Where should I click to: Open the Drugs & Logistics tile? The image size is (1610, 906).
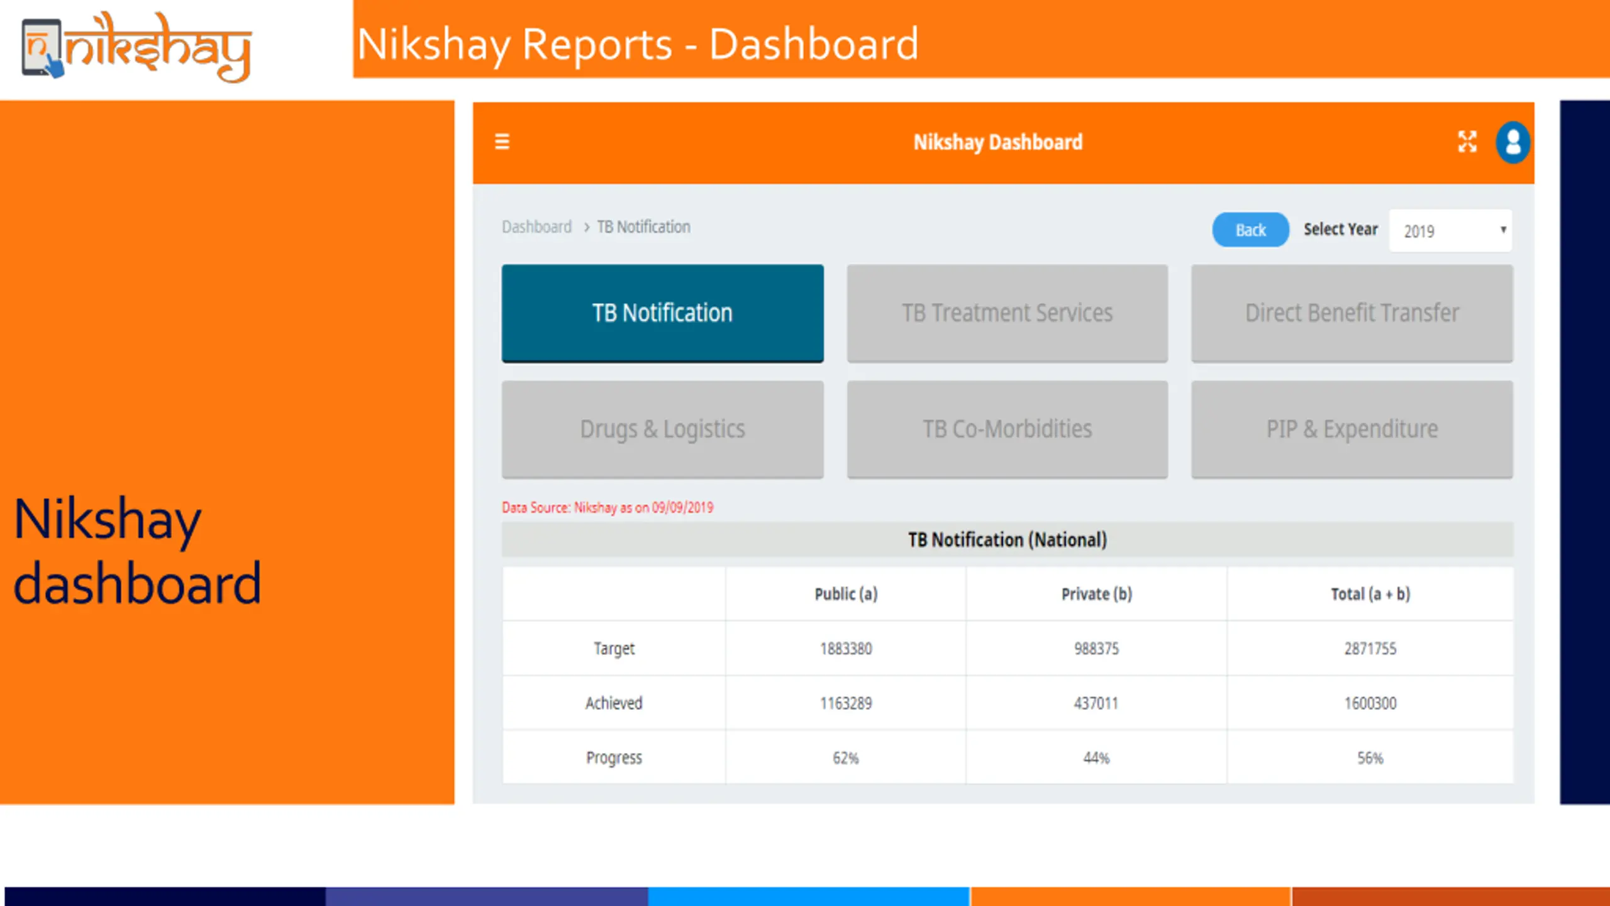(x=662, y=429)
